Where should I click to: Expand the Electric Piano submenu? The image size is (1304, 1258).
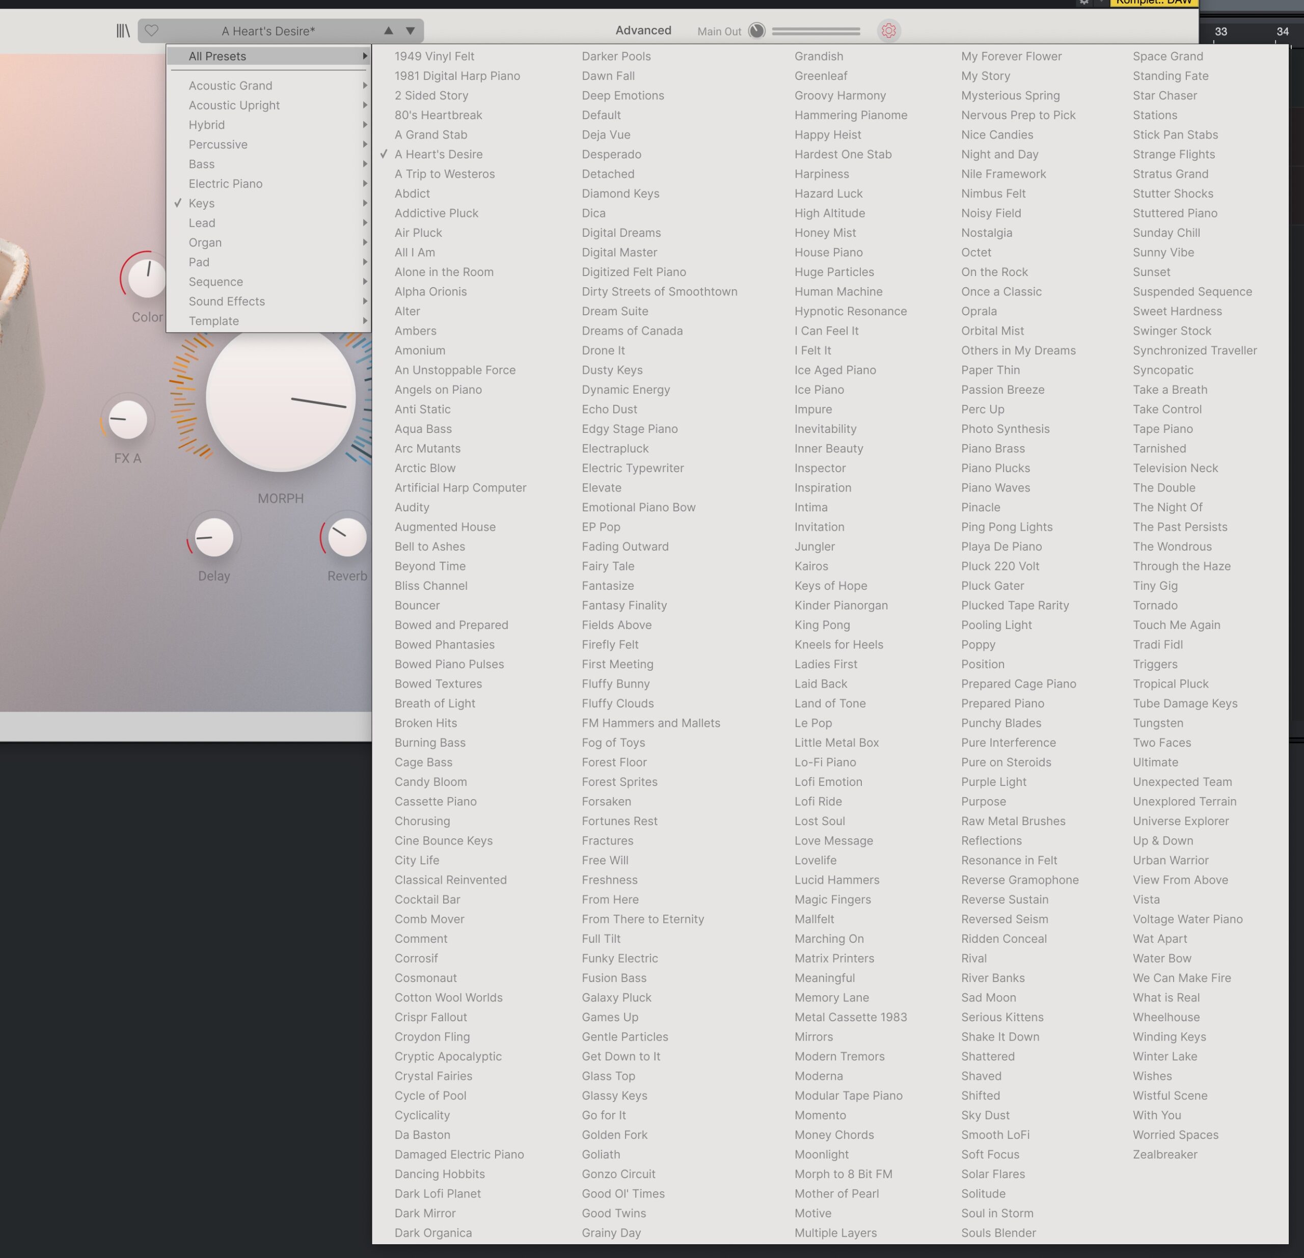[225, 184]
